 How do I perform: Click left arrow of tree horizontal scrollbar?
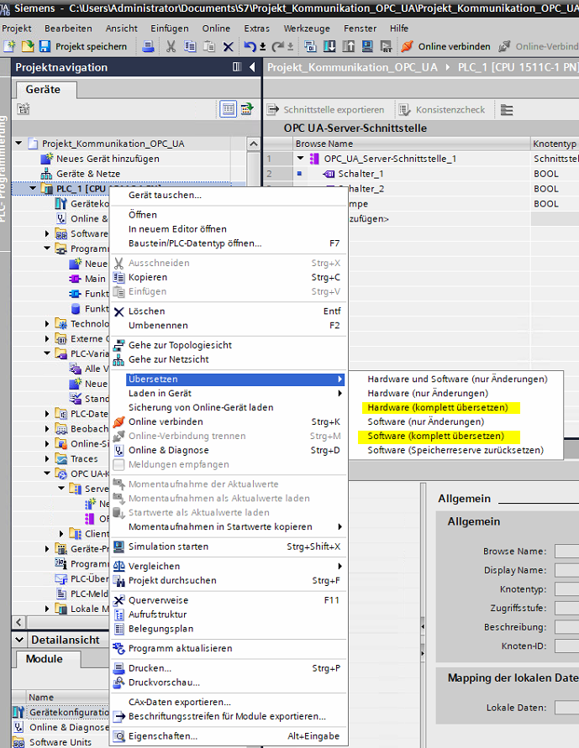[x=19, y=622]
